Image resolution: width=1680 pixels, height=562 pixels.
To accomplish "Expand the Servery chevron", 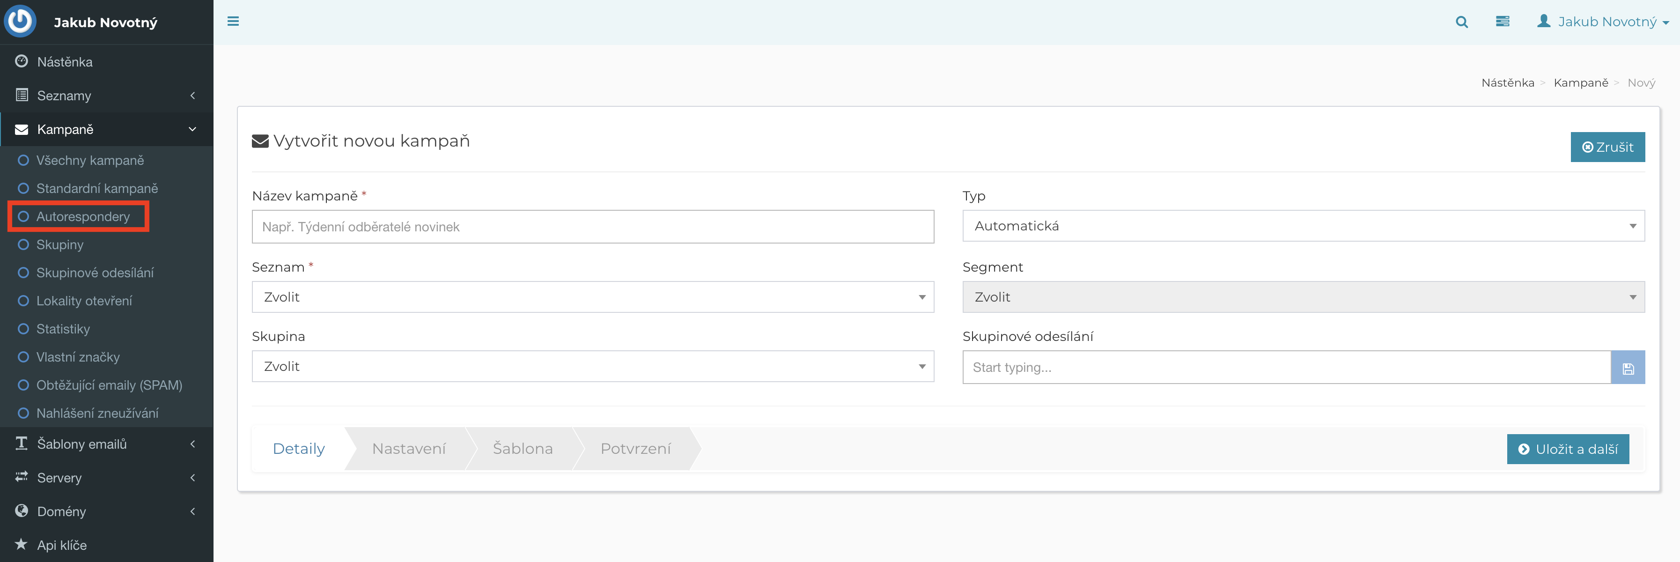I will click(192, 478).
